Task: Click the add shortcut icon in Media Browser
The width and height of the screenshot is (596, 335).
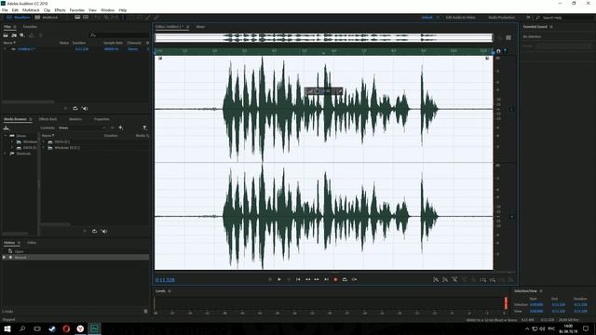Action: (121, 128)
